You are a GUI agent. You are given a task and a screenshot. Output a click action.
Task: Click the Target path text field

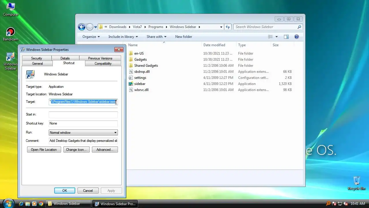click(83, 102)
